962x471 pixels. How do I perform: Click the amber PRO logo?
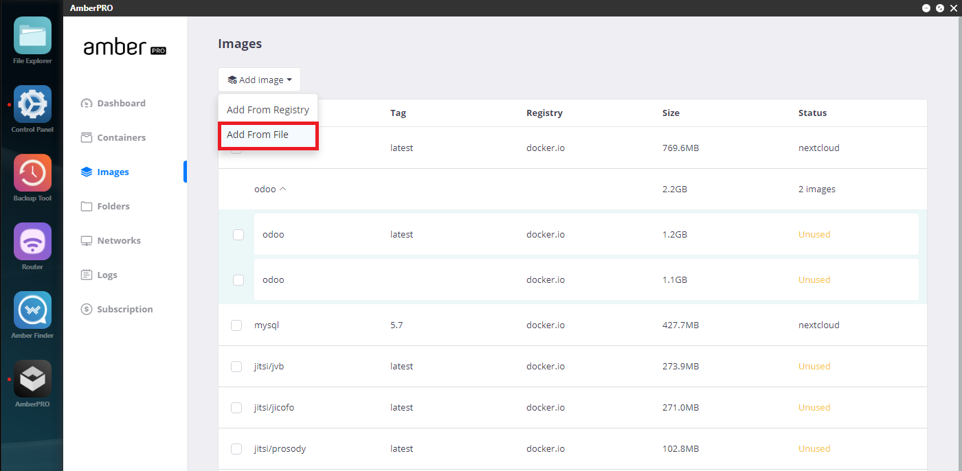[125, 47]
